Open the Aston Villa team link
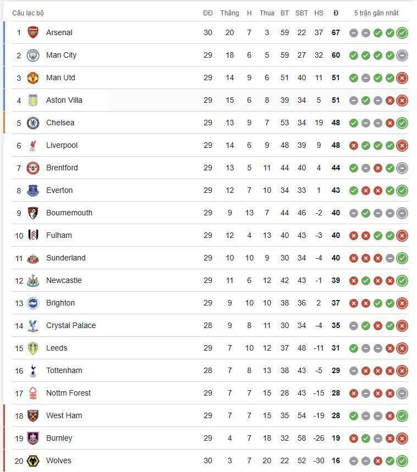The height and width of the screenshot is (472, 417). pyautogui.click(x=64, y=100)
